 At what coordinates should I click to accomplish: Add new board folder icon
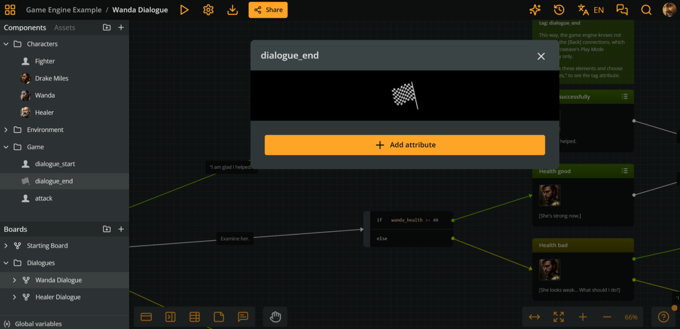coord(107,229)
